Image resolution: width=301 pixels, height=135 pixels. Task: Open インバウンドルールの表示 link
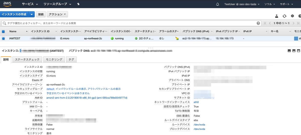71,89
